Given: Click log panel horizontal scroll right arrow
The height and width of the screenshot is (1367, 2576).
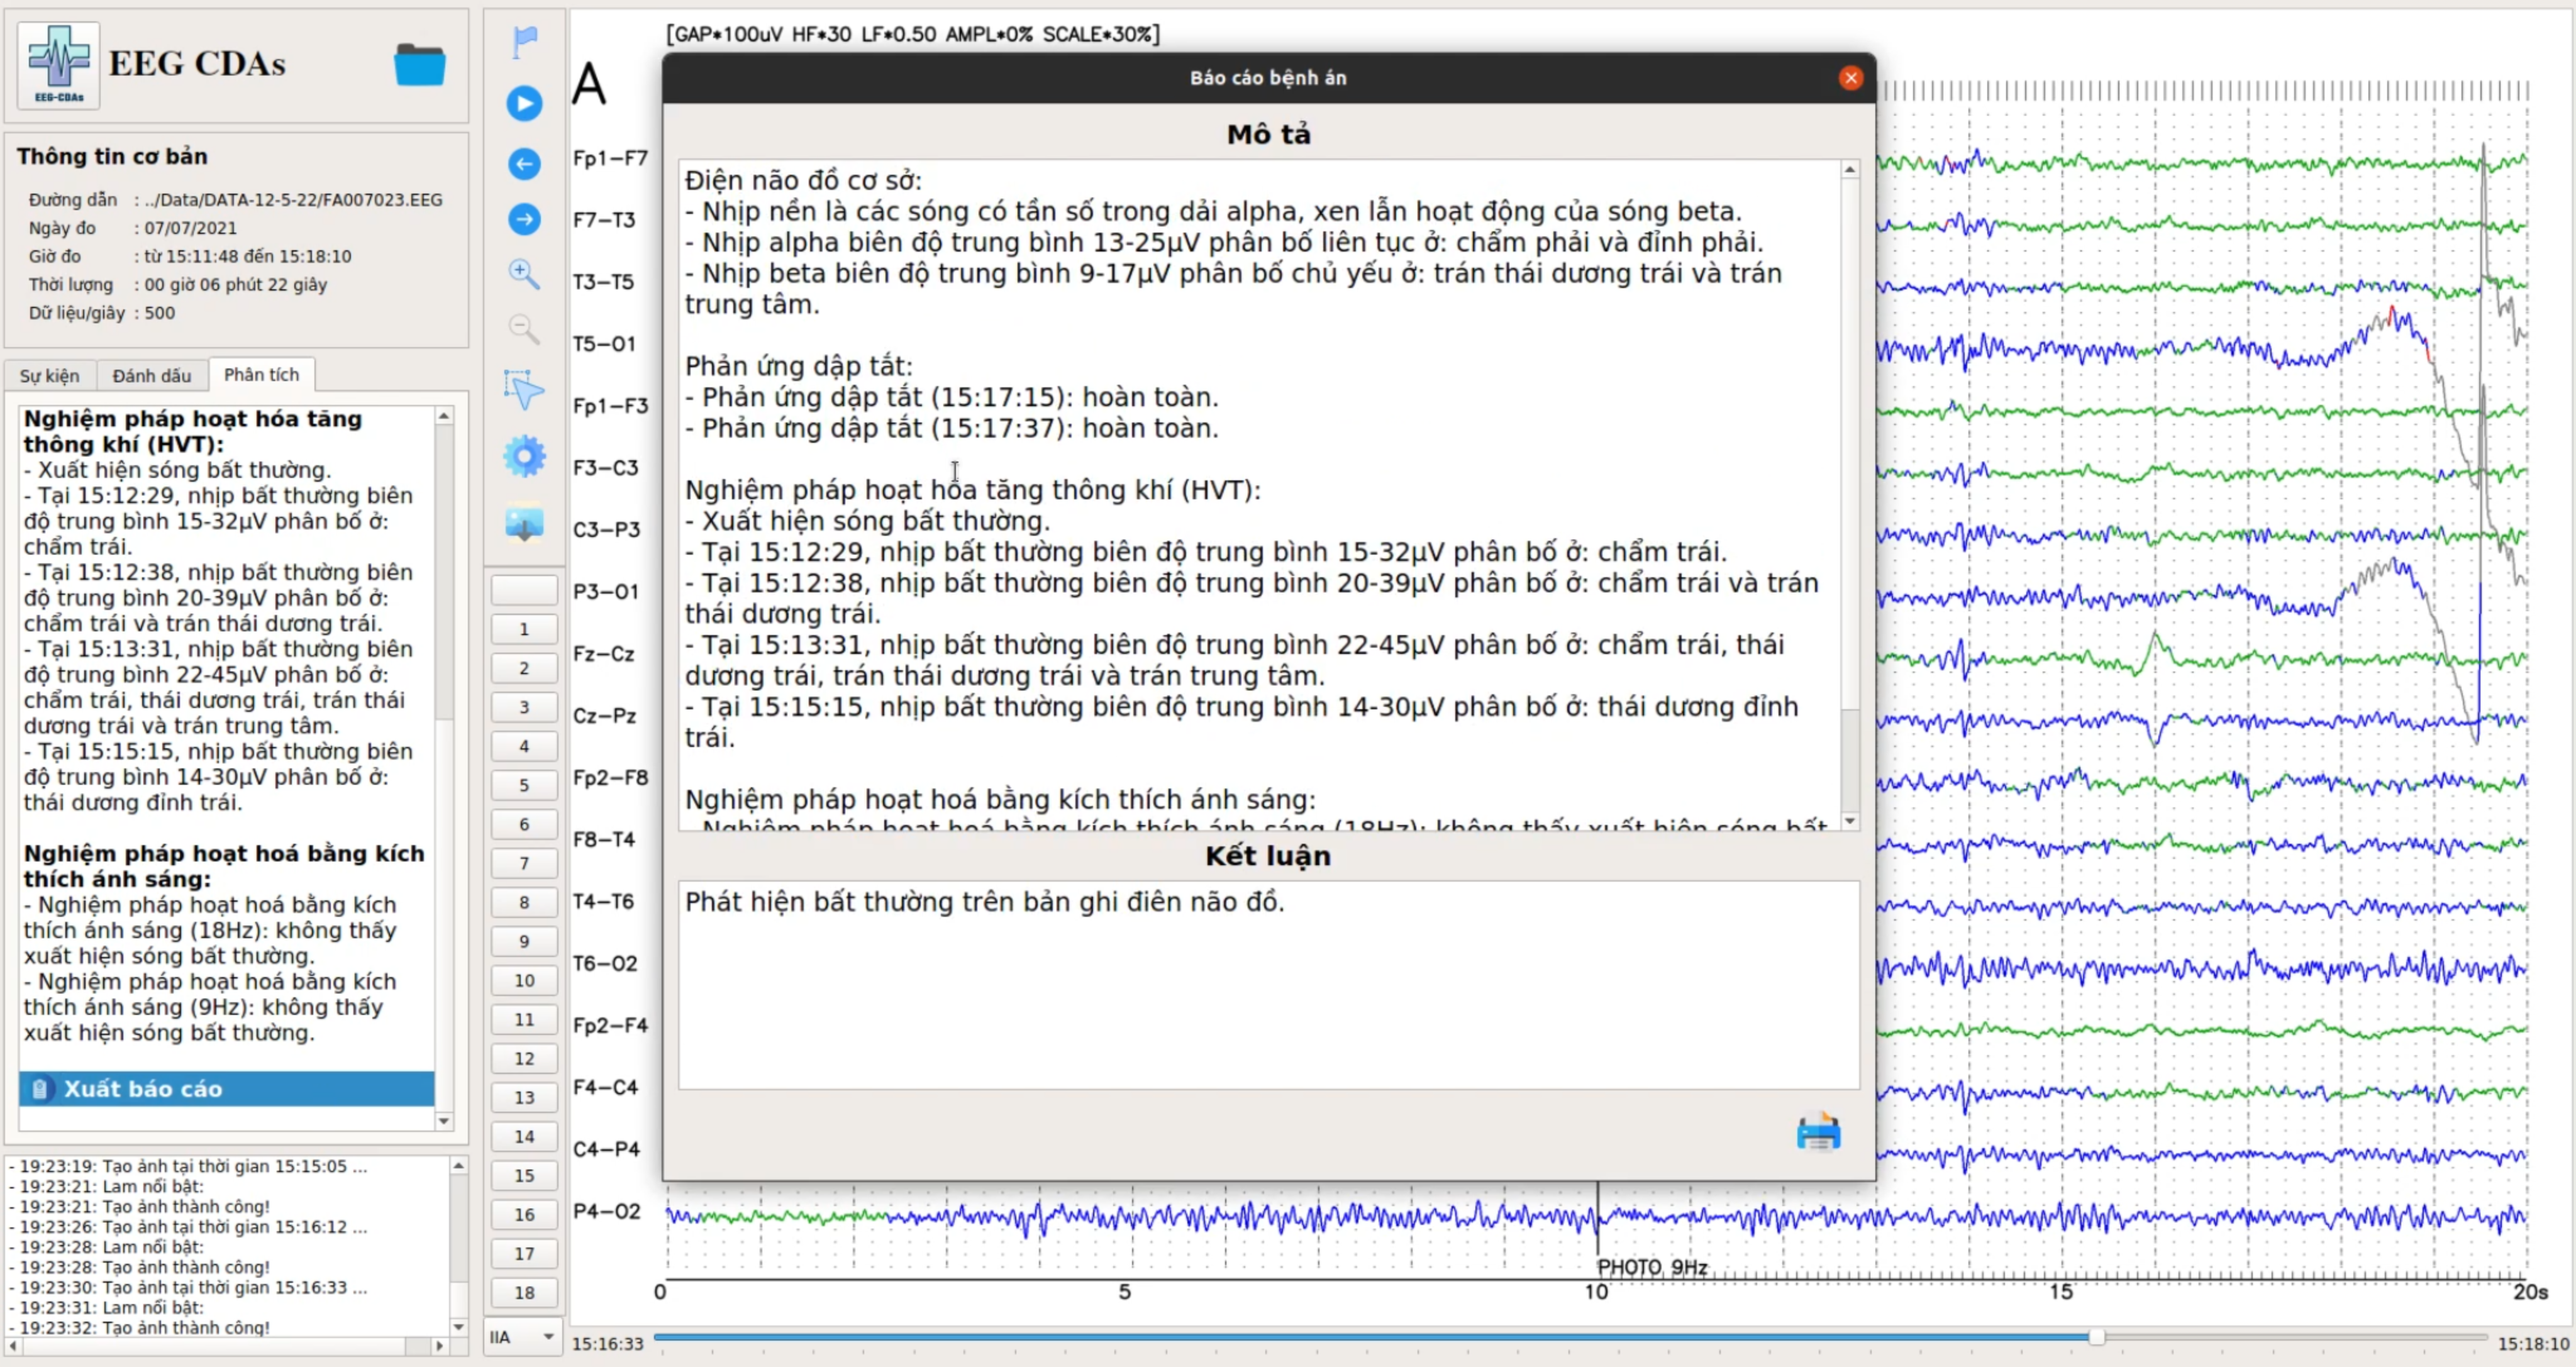Looking at the screenshot, I should [439, 1346].
